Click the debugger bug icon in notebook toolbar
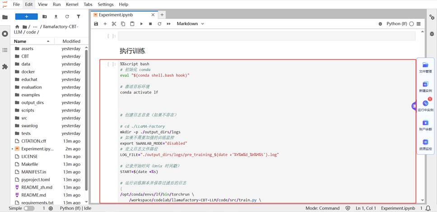This screenshot has height=212, width=437. (x=380, y=24)
